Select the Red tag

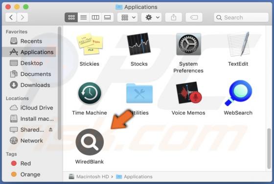point(29,163)
